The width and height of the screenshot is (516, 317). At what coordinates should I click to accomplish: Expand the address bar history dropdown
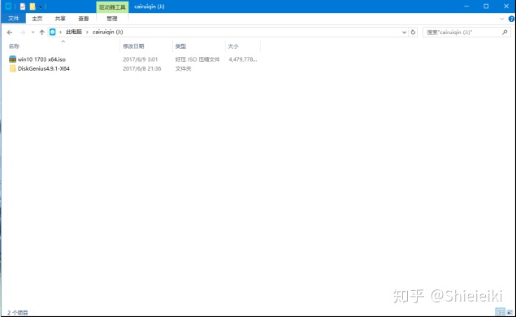pos(404,33)
